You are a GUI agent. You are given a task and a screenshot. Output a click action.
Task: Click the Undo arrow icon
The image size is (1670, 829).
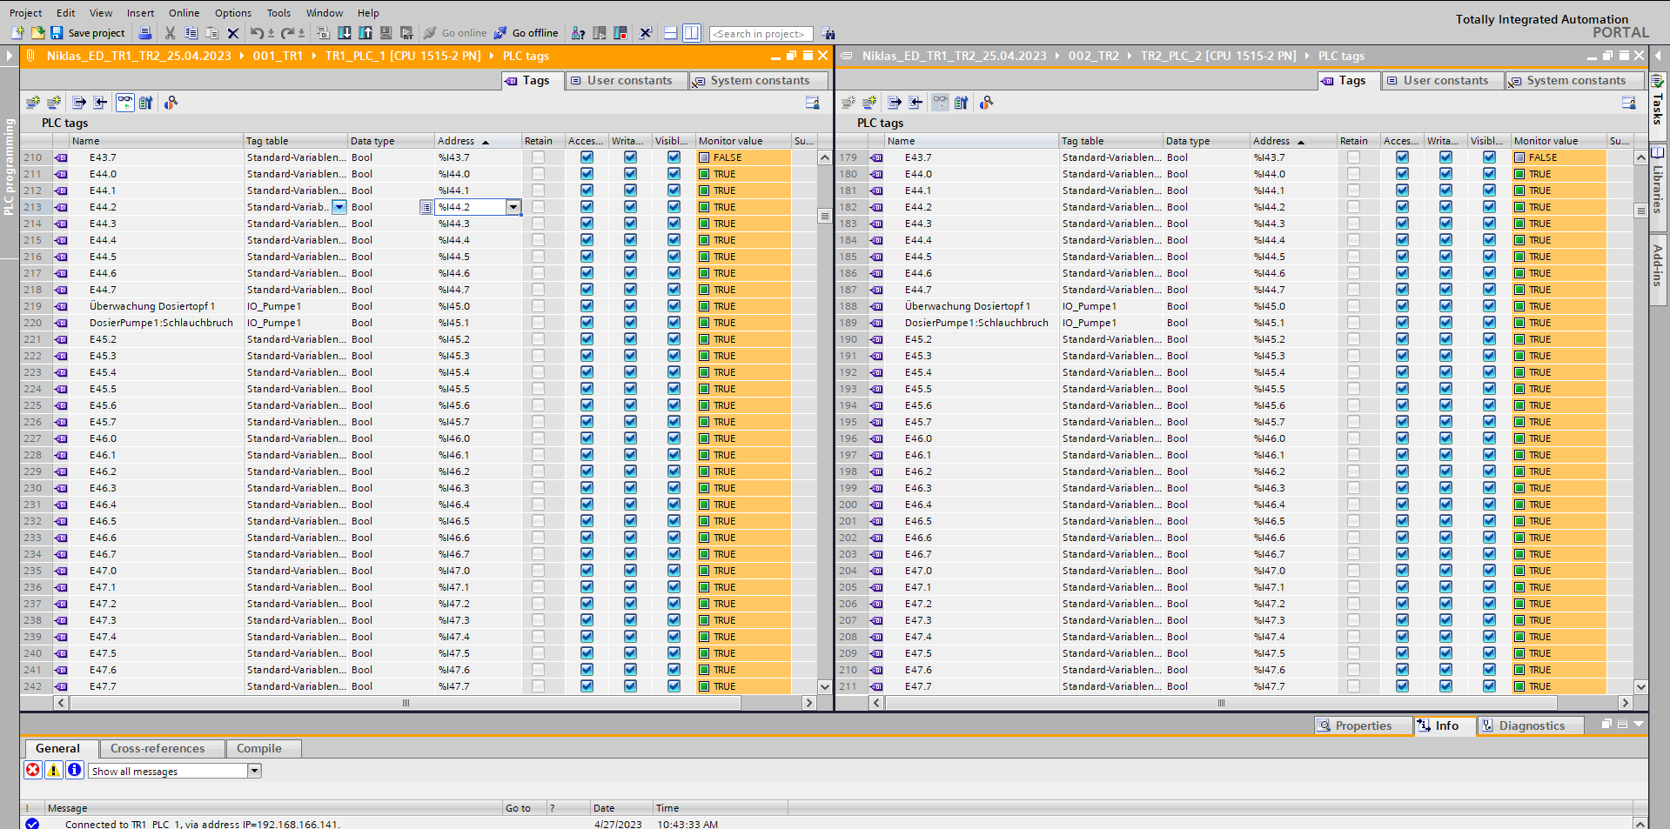click(x=256, y=33)
